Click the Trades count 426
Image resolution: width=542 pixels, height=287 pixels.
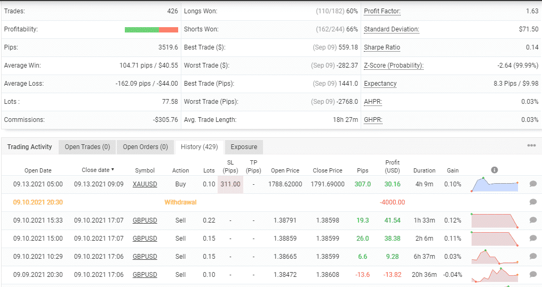(x=172, y=11)
